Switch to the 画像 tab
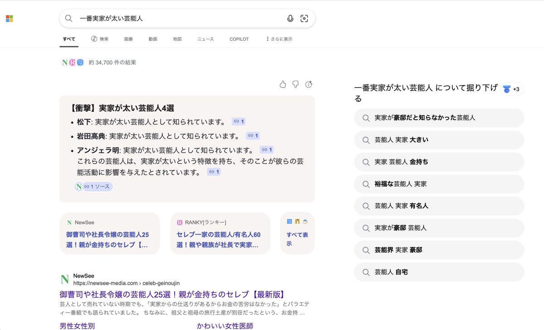The image size is (544, 330). (128, 39)
